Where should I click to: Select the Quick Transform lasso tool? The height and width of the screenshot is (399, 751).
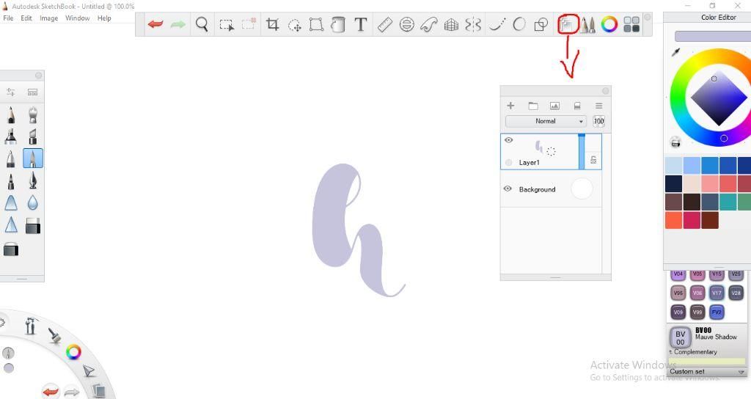tap(294, 24)
